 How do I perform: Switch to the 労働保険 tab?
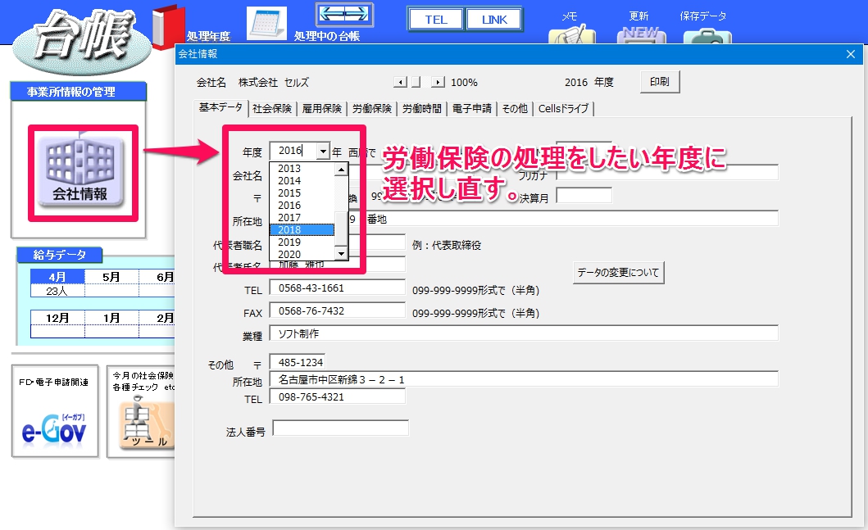coord(372,108)
